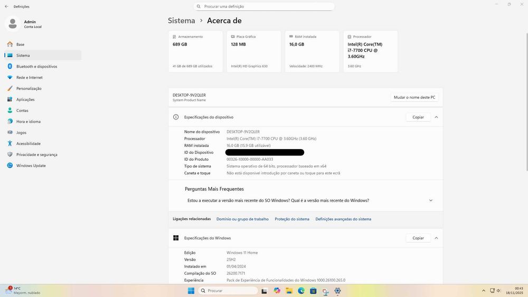This screenshot has height=297, width=528.
Task: Open Bluetooth e dispositivos settings
Action: click(x=43, y=67)
